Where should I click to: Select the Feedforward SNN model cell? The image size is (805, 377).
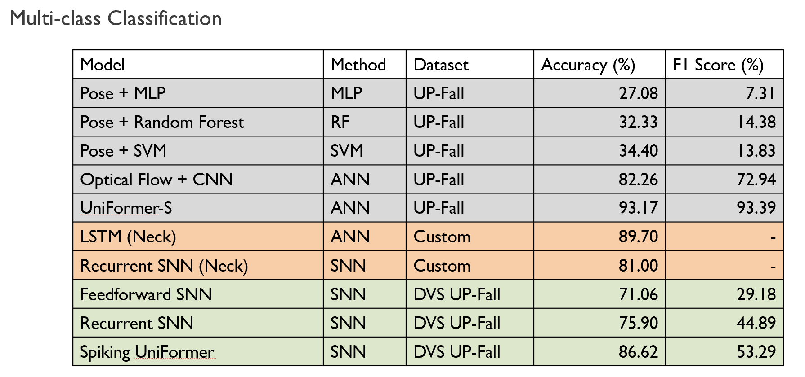click(x=198, y=294)
